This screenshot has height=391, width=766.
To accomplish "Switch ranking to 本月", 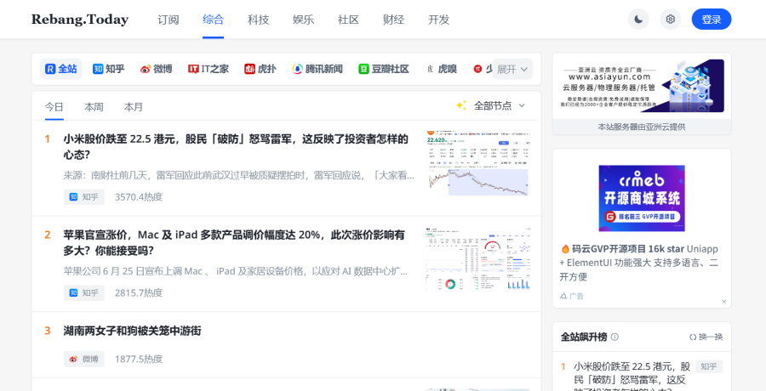I will [134, 106].
